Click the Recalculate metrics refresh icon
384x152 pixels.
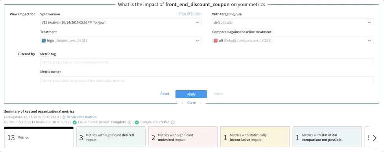pos(64,117)
